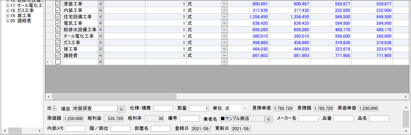
Task: Select the 17. オール電化工 tree item
Action: tap(26, 6)
